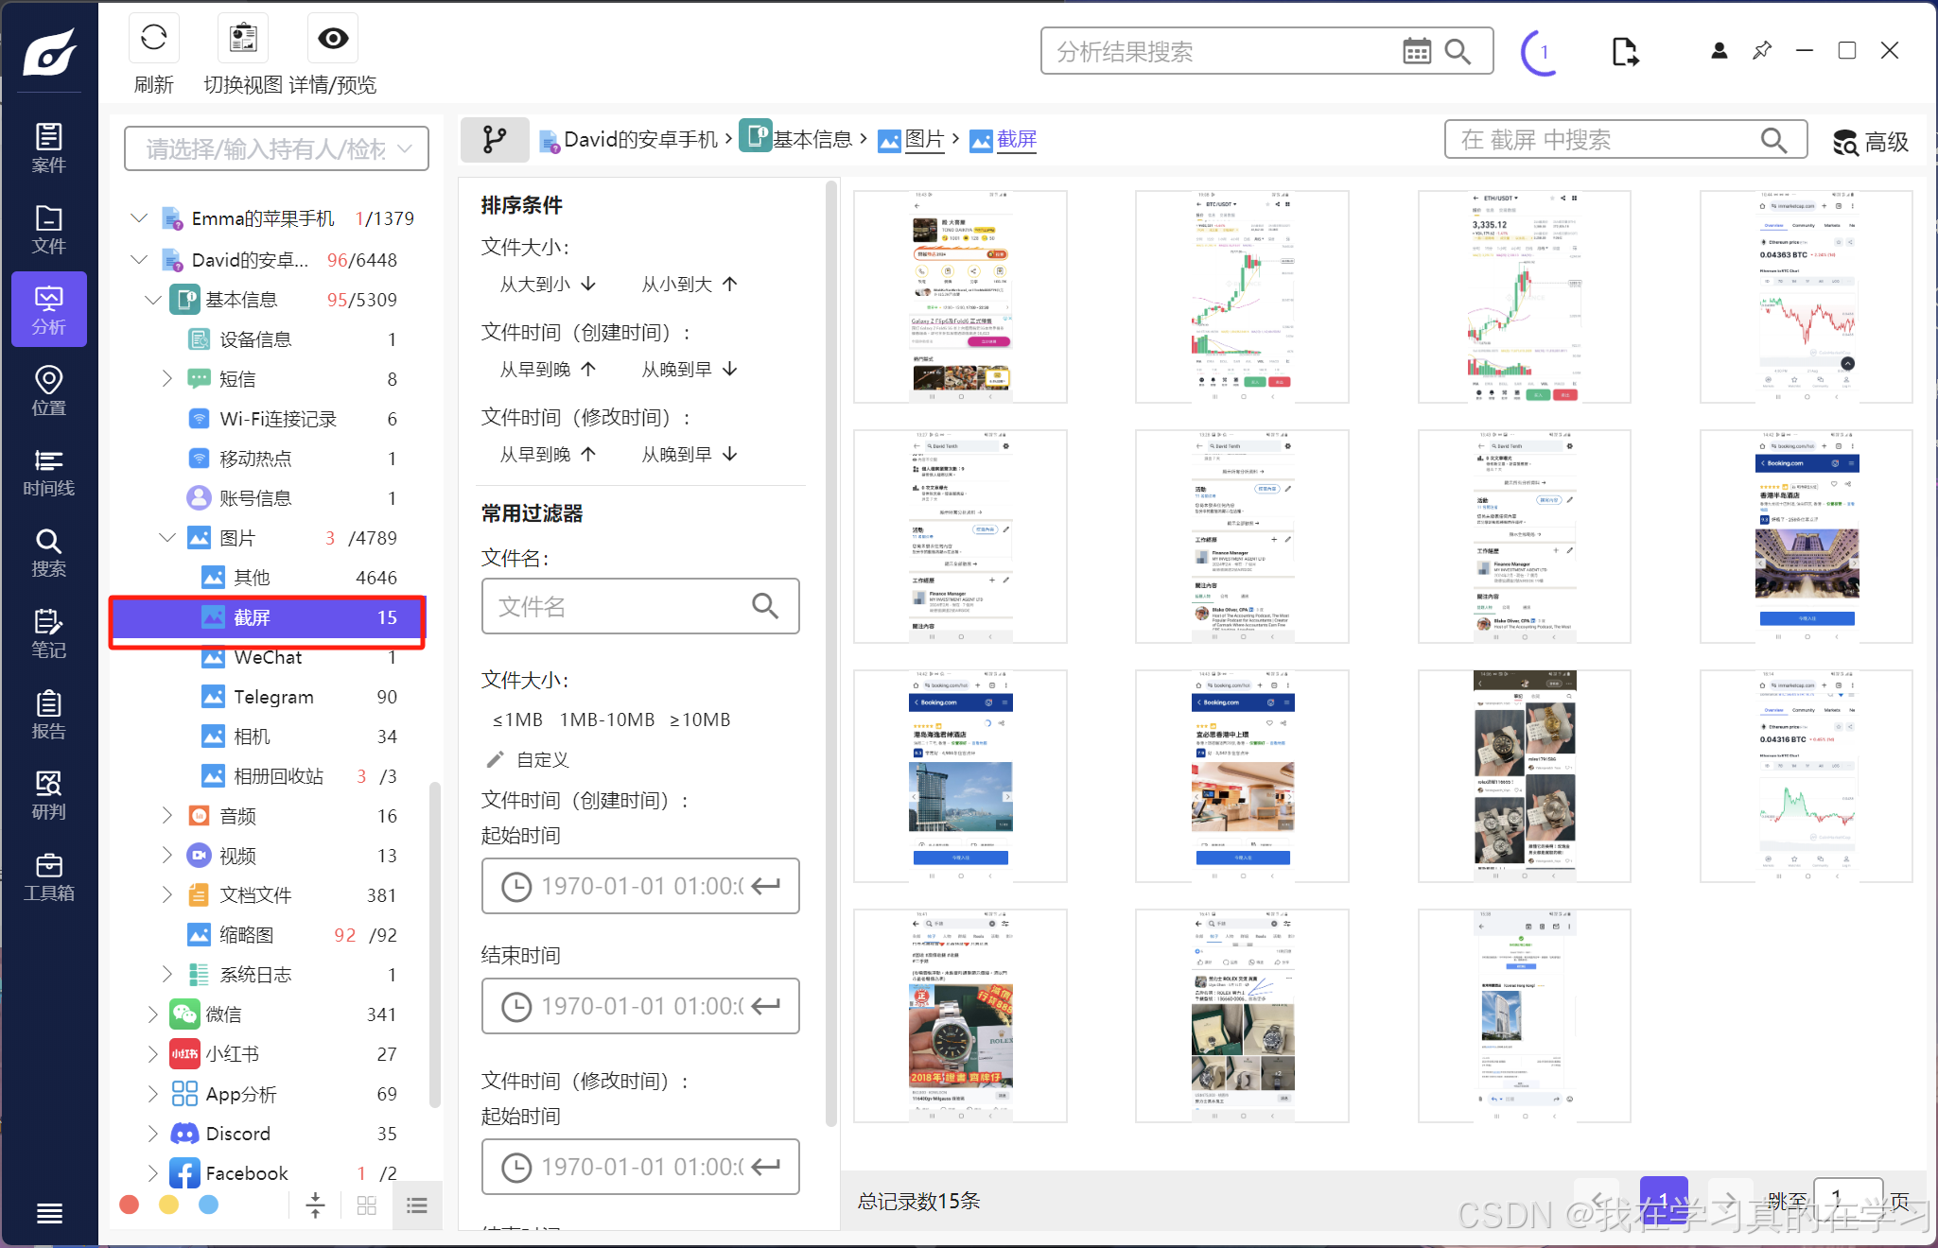Switch to list view icon at bottom
This screenshot has width=1938, height=1248.
[x=417, y=1205]
